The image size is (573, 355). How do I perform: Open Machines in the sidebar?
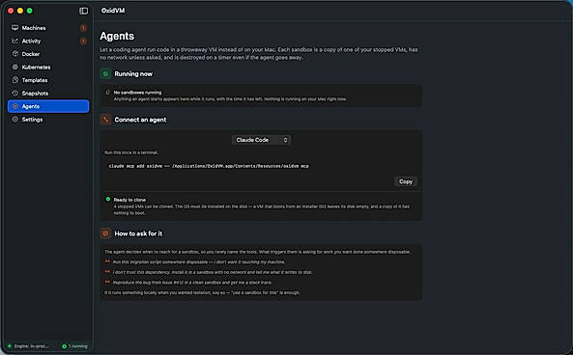pyautogui.click(x=48, y=28)
